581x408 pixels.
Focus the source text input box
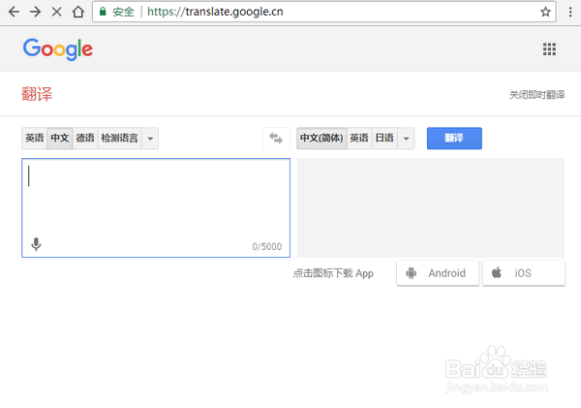(156, 207)
